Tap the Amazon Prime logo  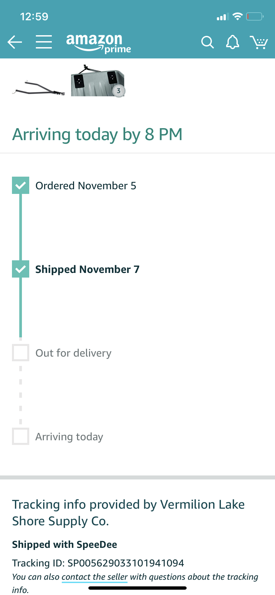click(99, 43)
